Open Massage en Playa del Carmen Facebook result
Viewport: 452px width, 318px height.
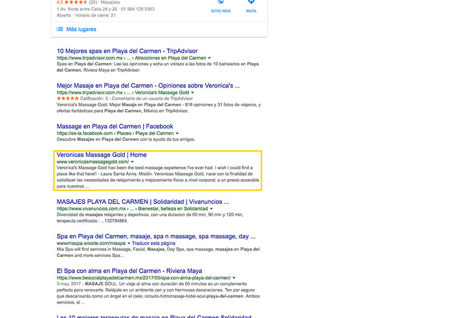(x=115, y=127)
